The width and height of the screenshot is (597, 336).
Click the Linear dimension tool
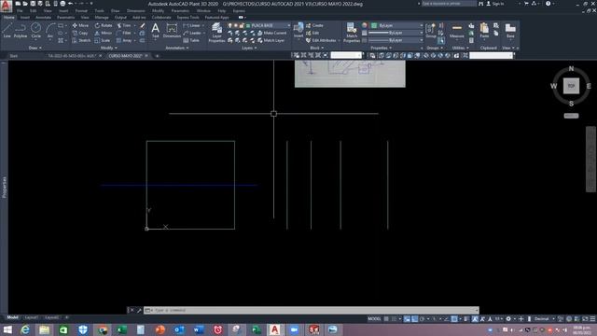[192, 25]
